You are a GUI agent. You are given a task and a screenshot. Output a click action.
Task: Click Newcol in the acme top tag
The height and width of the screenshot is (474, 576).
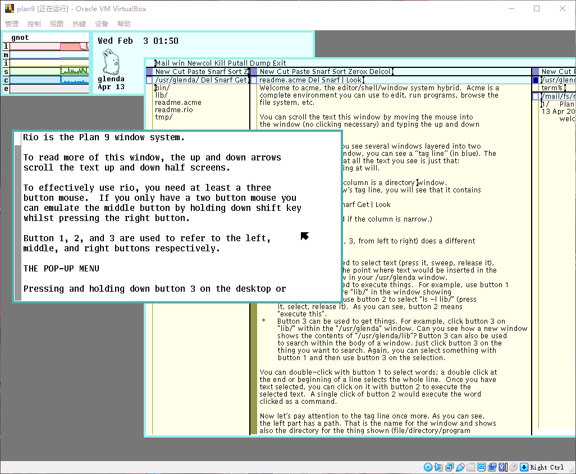coord(200,63)
